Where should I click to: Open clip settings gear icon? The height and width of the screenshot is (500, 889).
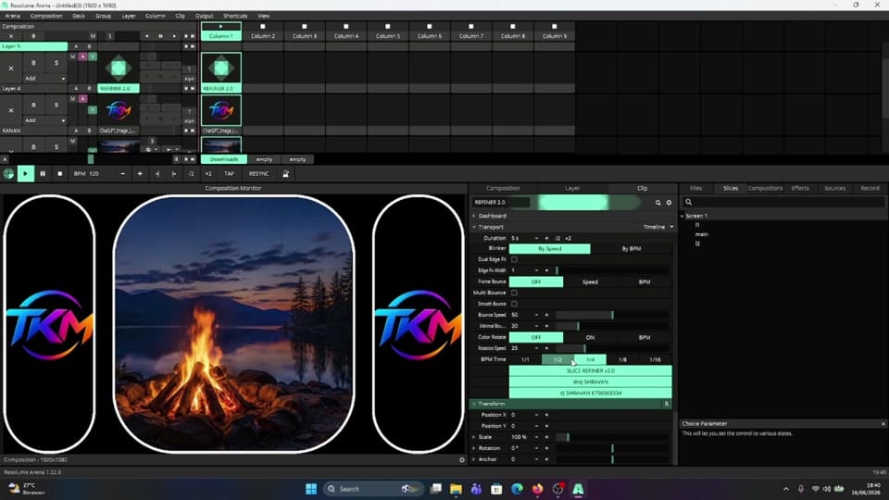pos(669,203)
